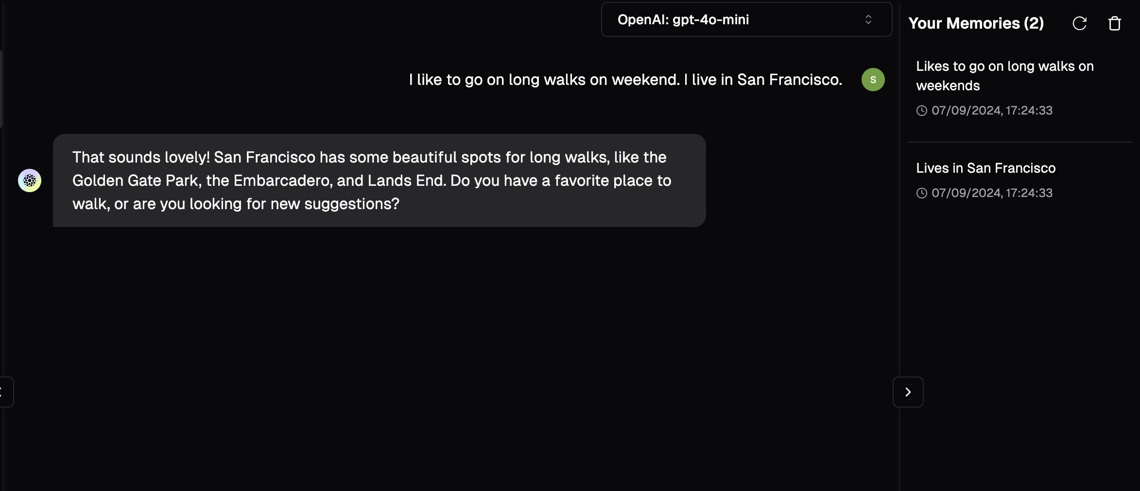The height and width of the screenshot is (491, 1140).
Task: Open the OpenAI: gpt-4o-mini model dropdown
Action: (746, 19)
